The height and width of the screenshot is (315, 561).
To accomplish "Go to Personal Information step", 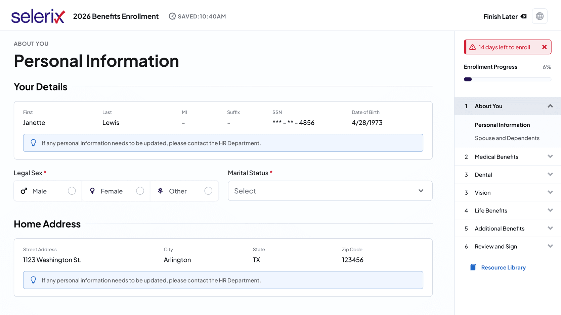I will [502, 125].
